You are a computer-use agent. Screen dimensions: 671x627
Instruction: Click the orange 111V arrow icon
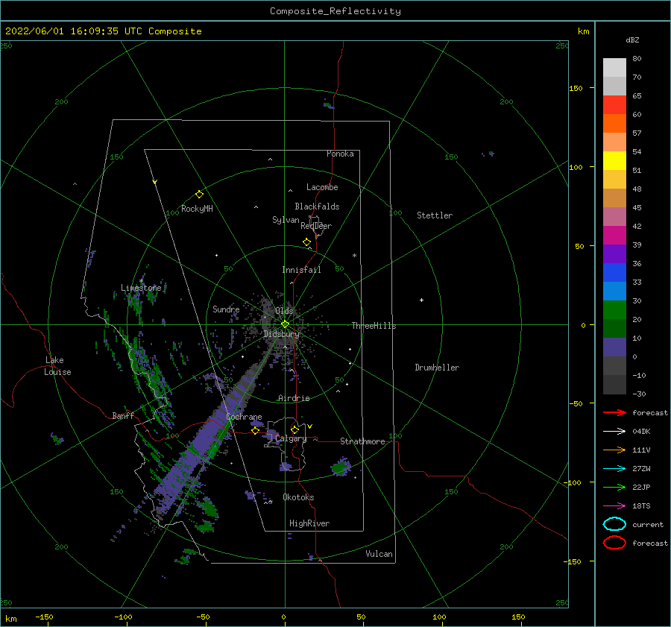[614, 450]
